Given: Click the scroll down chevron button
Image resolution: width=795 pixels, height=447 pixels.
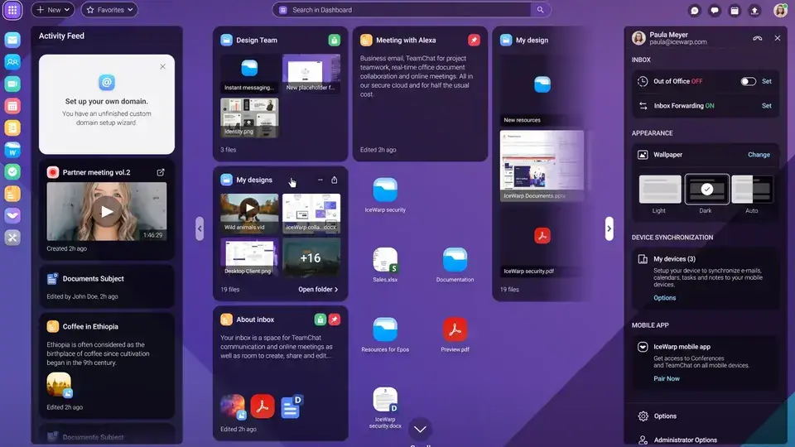Looking at the screenshot, I should point(420,429).
